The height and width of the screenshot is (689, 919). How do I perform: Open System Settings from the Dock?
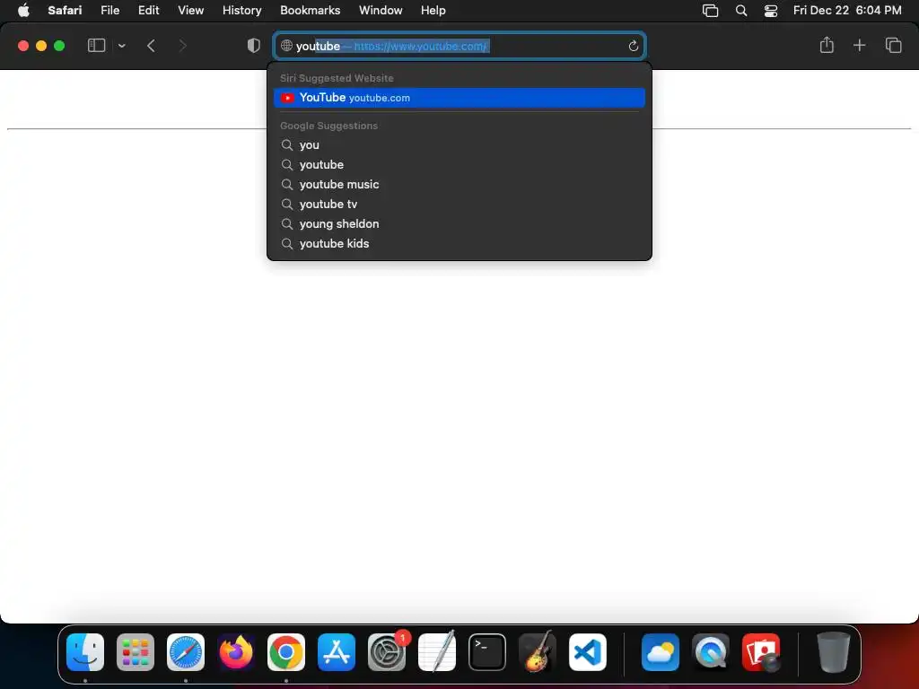(387, 652)
